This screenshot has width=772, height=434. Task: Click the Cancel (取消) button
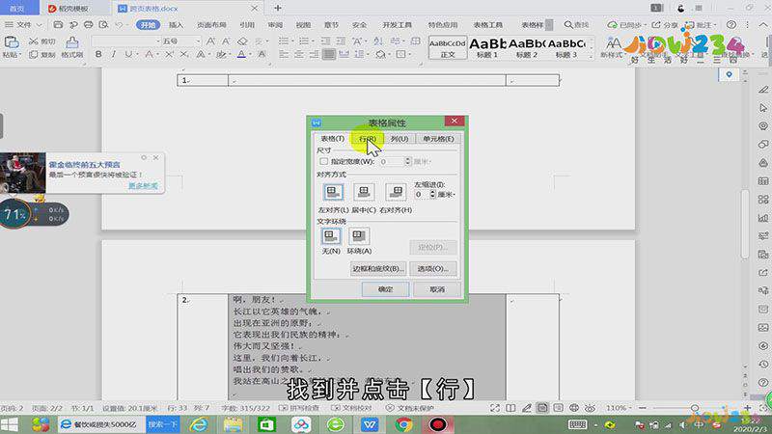[x=437, y=289]
